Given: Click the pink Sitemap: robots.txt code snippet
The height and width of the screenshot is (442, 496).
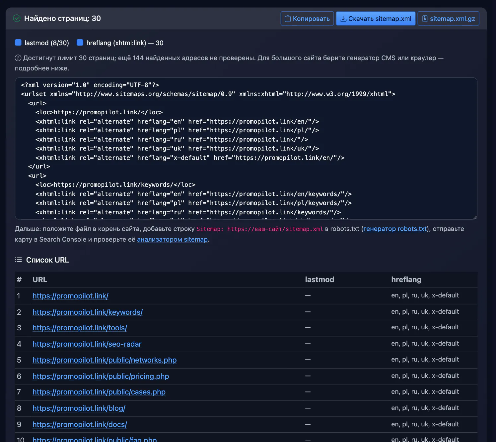Looking at the screenshot, I should tap(259, 229).
